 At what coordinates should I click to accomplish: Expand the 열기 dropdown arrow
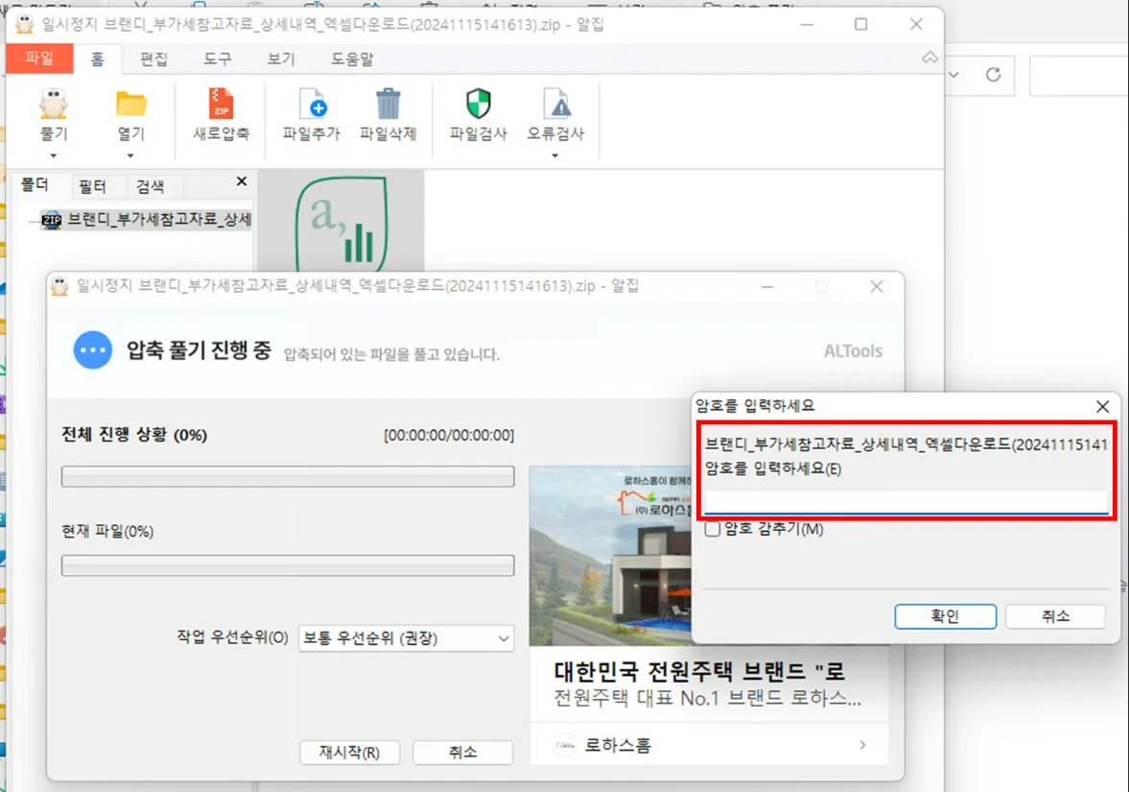130,156
